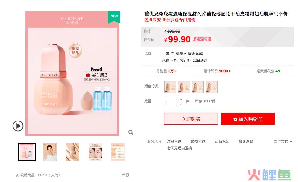Click the magnifier zoom icon on image
The height and width of the screenshot is (182, 298).
click(x=130, y=132)
